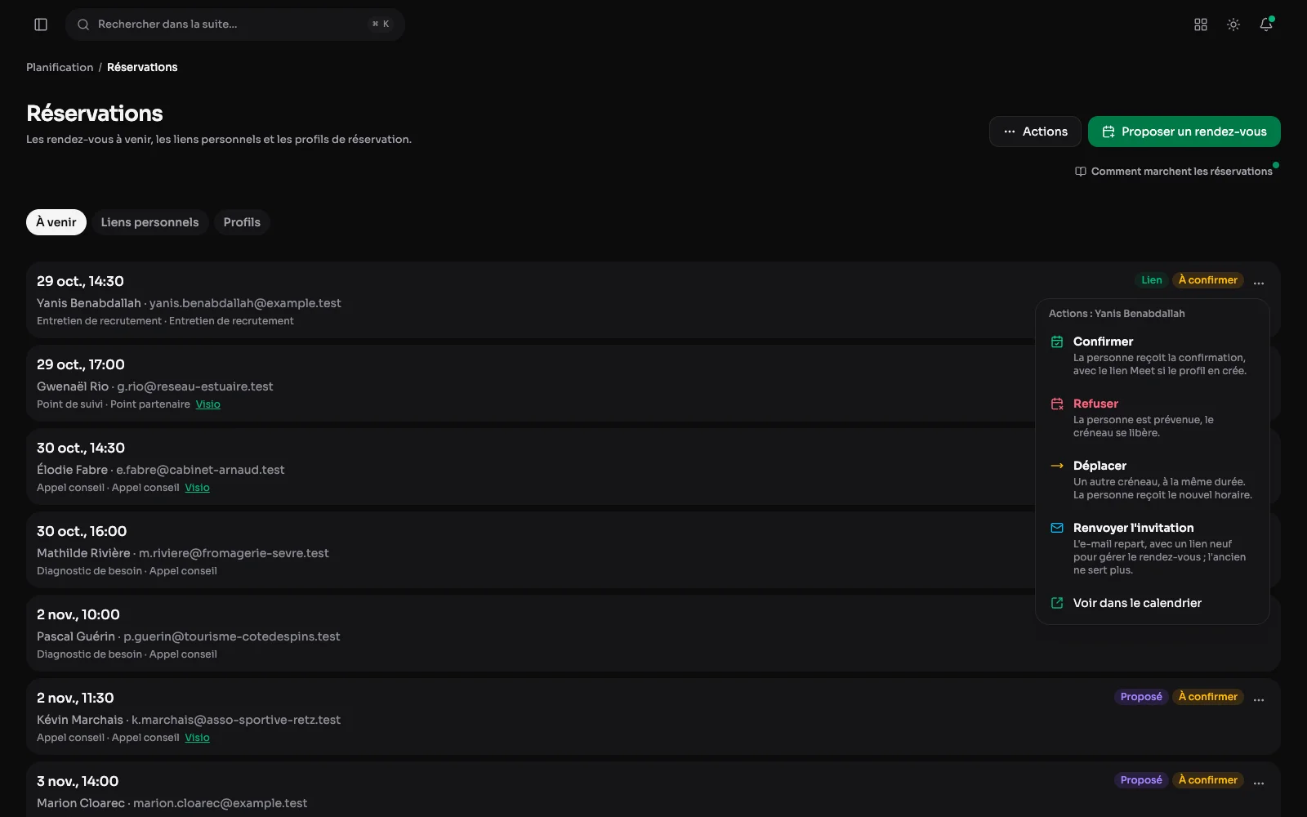Choose Renvoyer l'invitation menu entry
The height and width of the screenshot is (817, 1307).
[x=1153, y=547]
